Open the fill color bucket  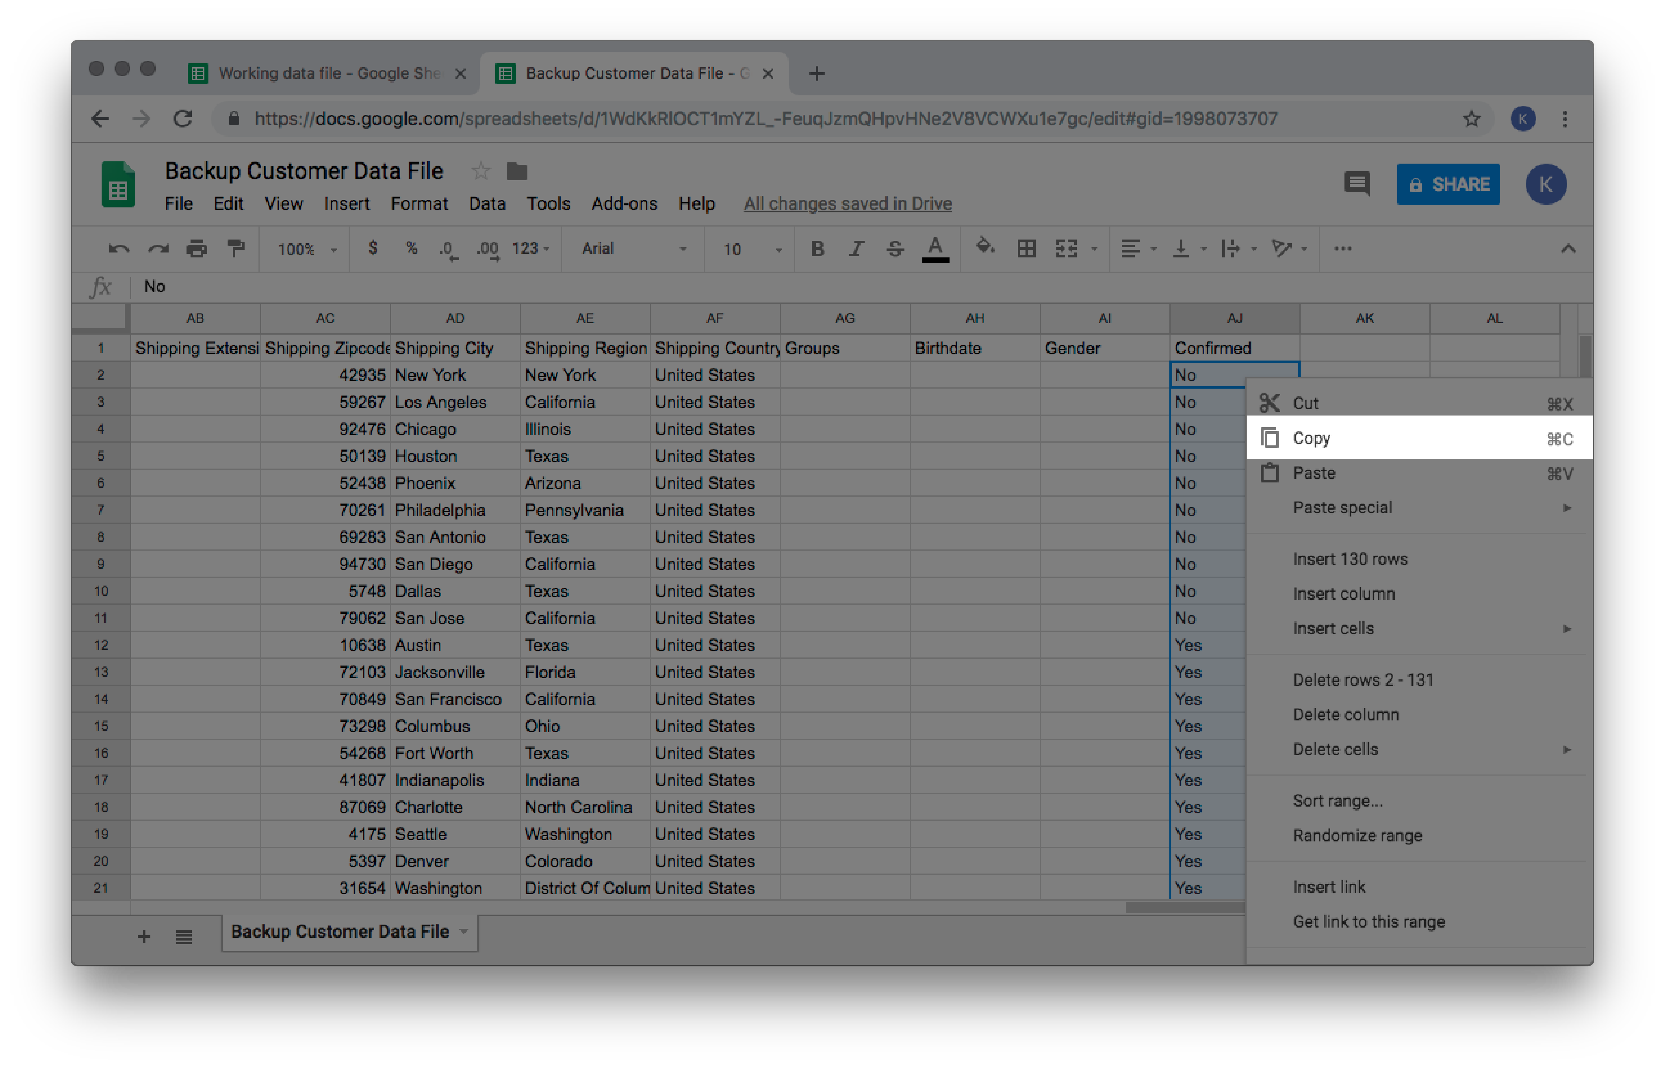(x=984, y=247)
